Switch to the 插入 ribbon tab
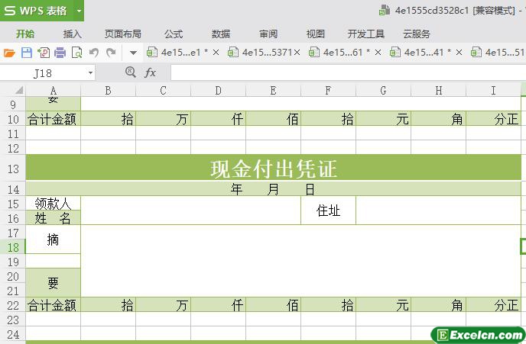Viewport: 526px width, 344px height. point(73,34)
